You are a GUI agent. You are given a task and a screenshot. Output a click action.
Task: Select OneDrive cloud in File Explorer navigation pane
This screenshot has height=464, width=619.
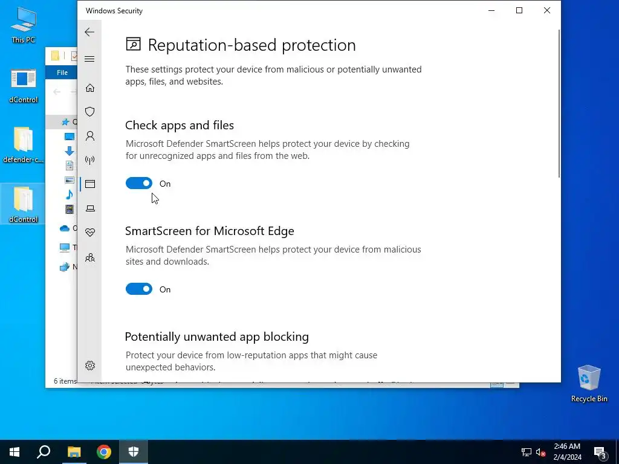click(x=65, y=228)
